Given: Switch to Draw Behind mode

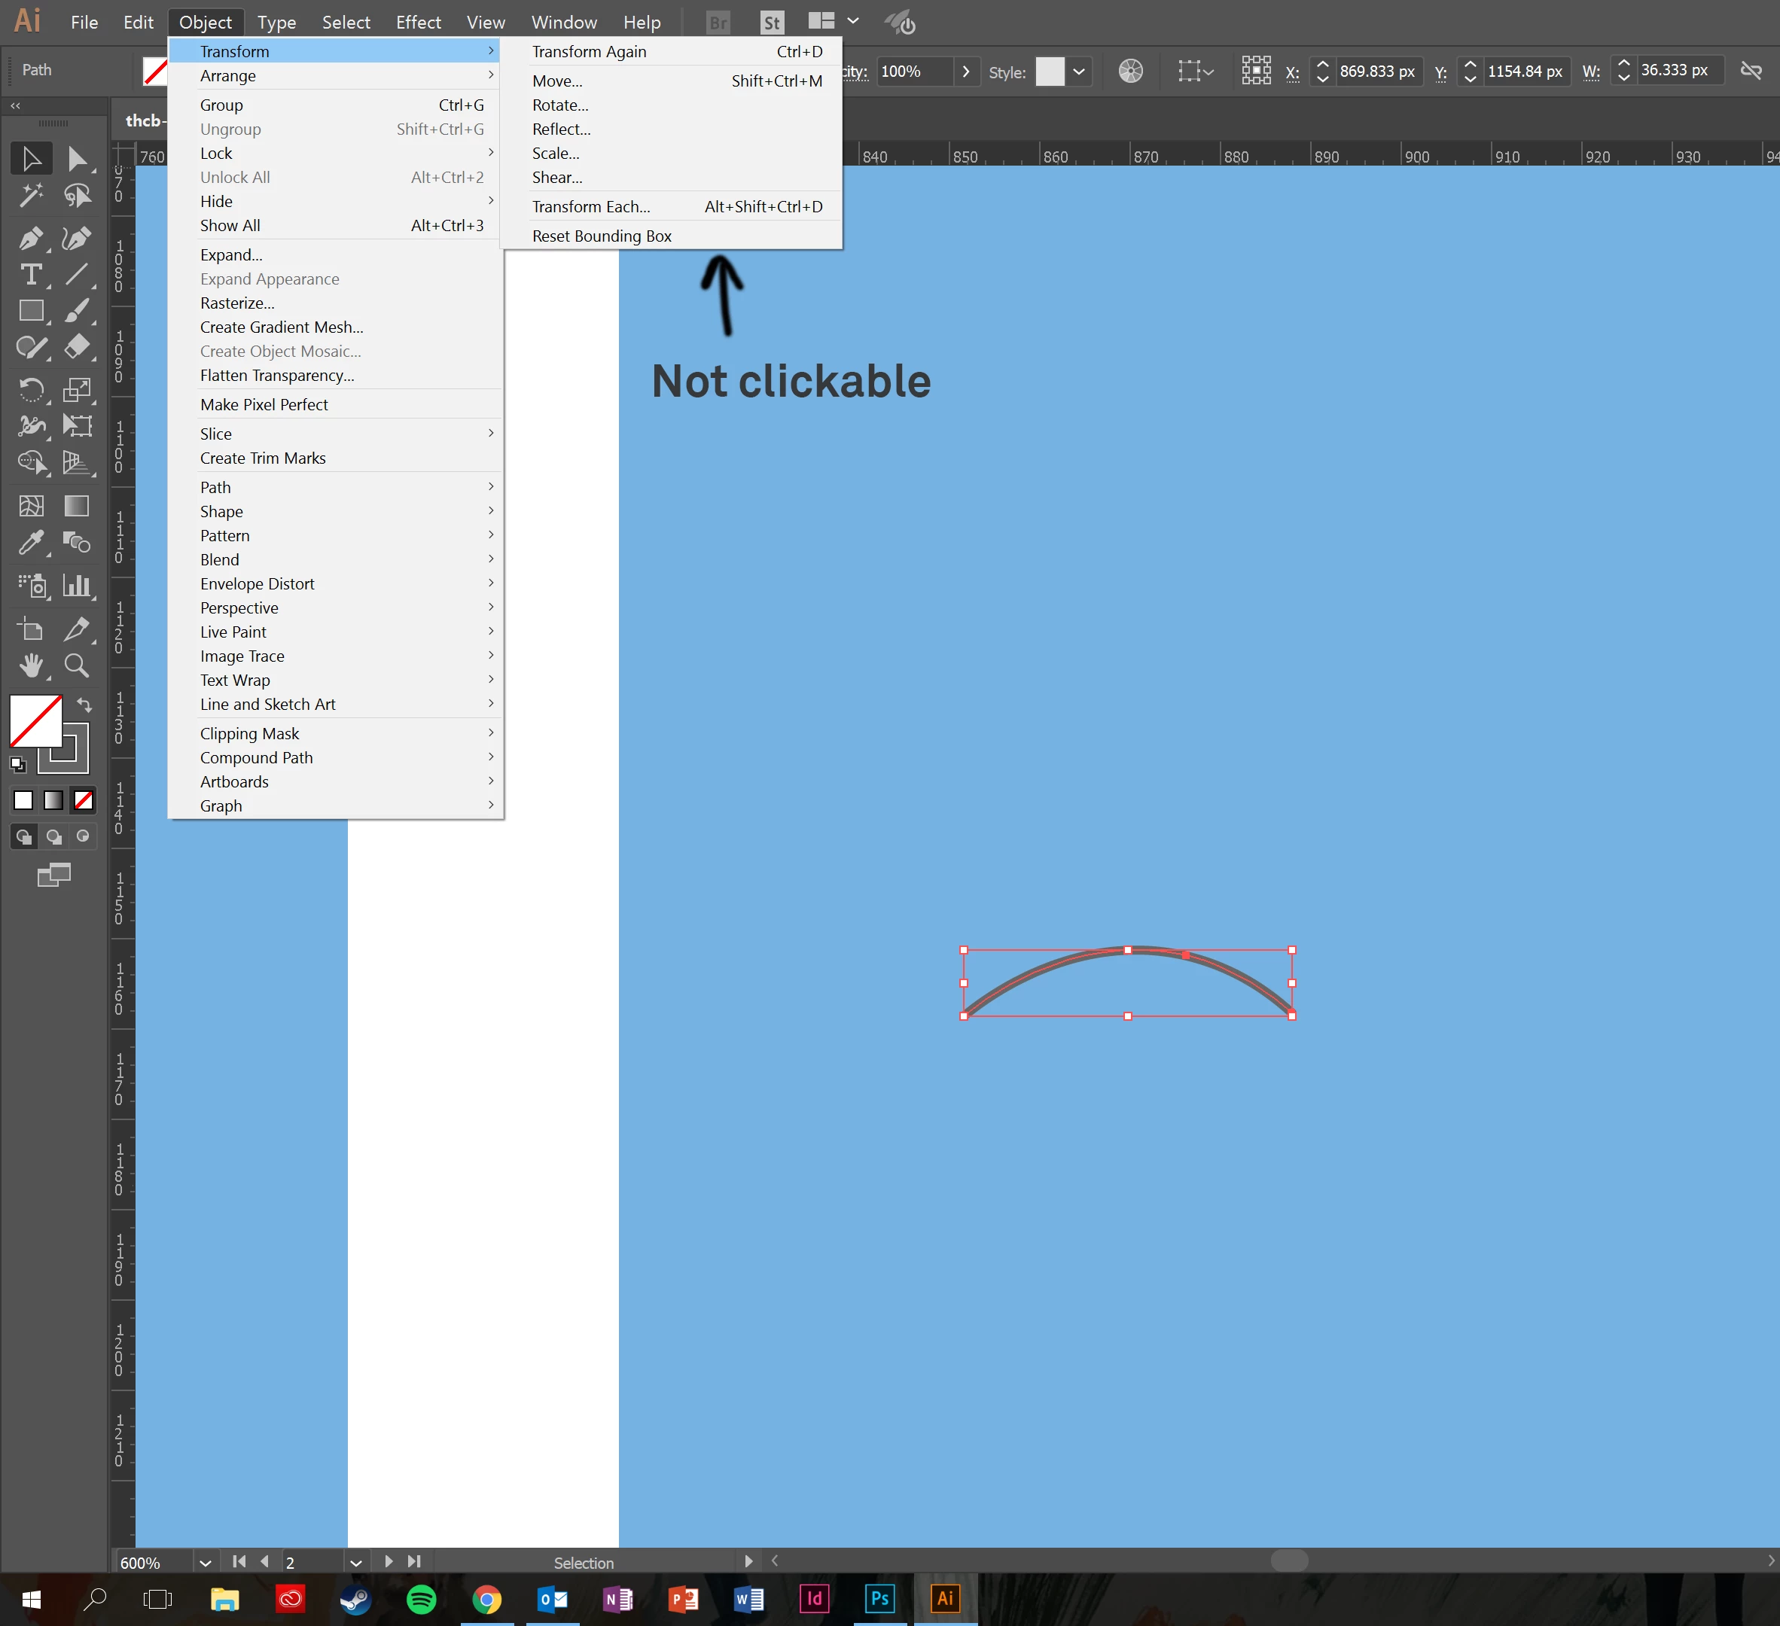Looking at the screenshot, I should 55,837.
